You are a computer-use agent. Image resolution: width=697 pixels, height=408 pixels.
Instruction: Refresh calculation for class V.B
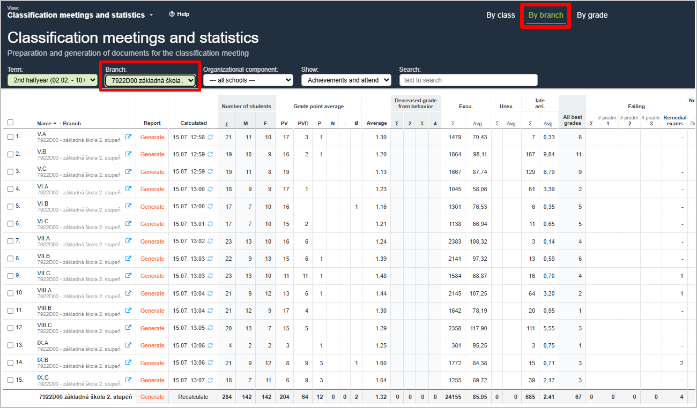pos(211,154)
